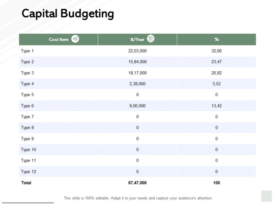Select the 26,92 percentage cell

pos(217,73)
